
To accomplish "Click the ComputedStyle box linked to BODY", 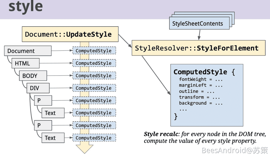I will pos(94,76).
